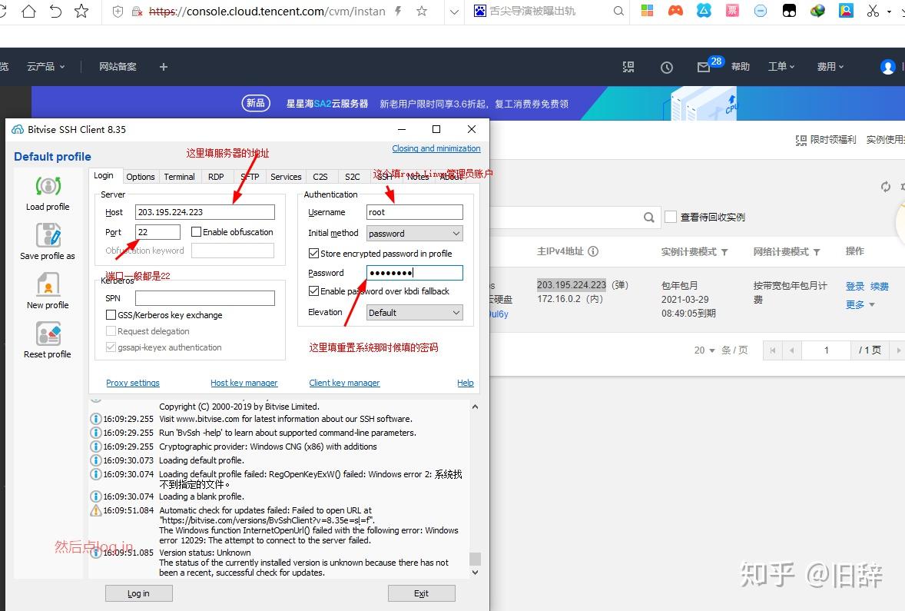Open the 20 条/页 page size dropdown

pyautogui.click(x=704, y=350)
